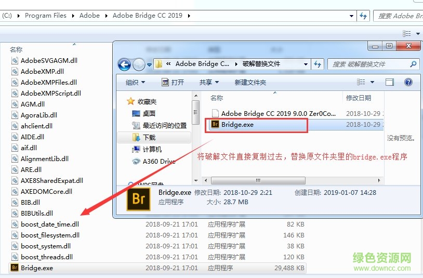Click Adobe Bridge CC 2019 breadcrumb in back window
This screenshot has width=423, height=278.
(148, 16)
